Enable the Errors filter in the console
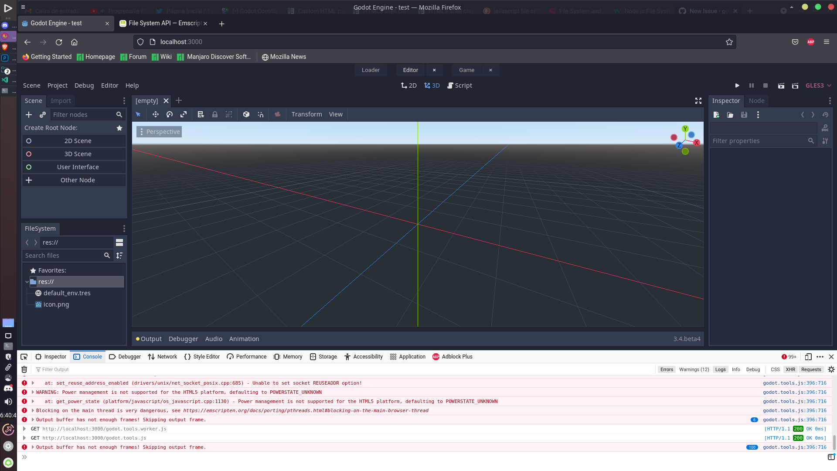 click(667, 369)
